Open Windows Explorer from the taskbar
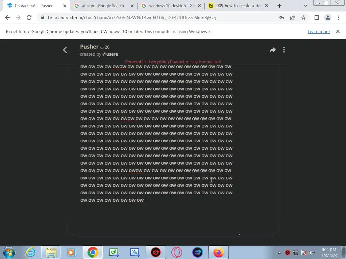This screenshot has height=259, width=346. pos(51,252)
